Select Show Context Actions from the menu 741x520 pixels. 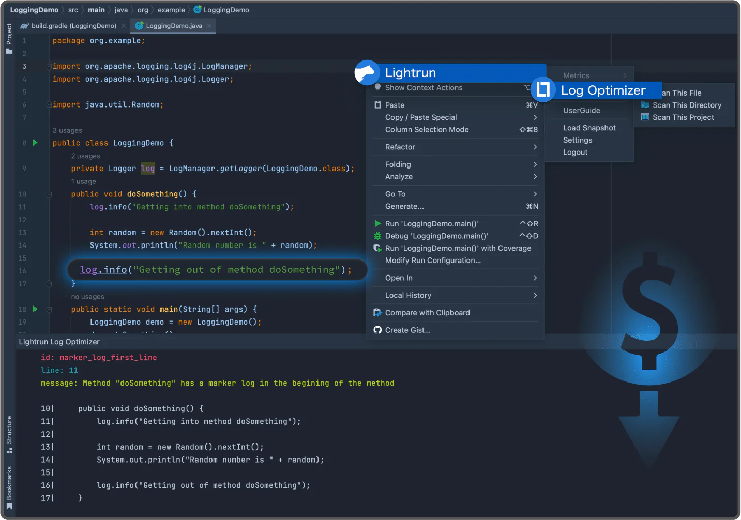point(424,88)
